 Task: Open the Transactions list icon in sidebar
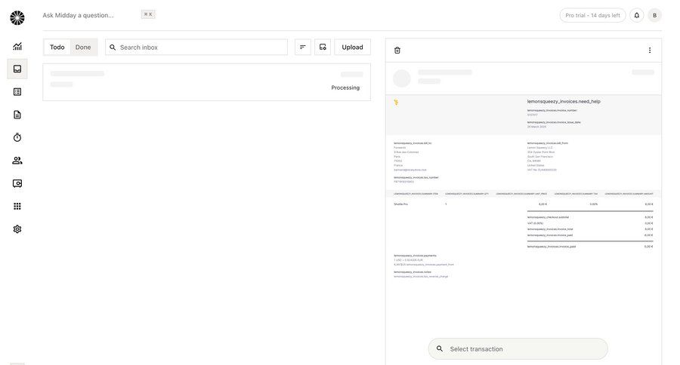point(17,92)
